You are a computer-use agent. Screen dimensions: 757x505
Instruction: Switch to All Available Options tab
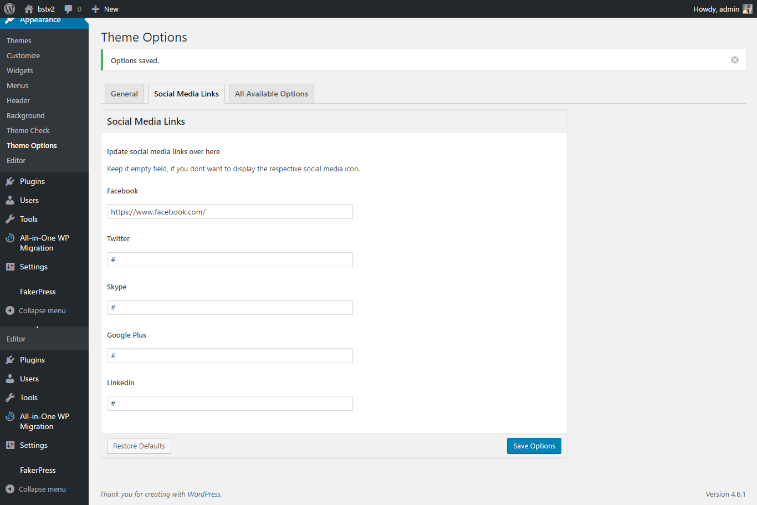(x=272, y=94)
